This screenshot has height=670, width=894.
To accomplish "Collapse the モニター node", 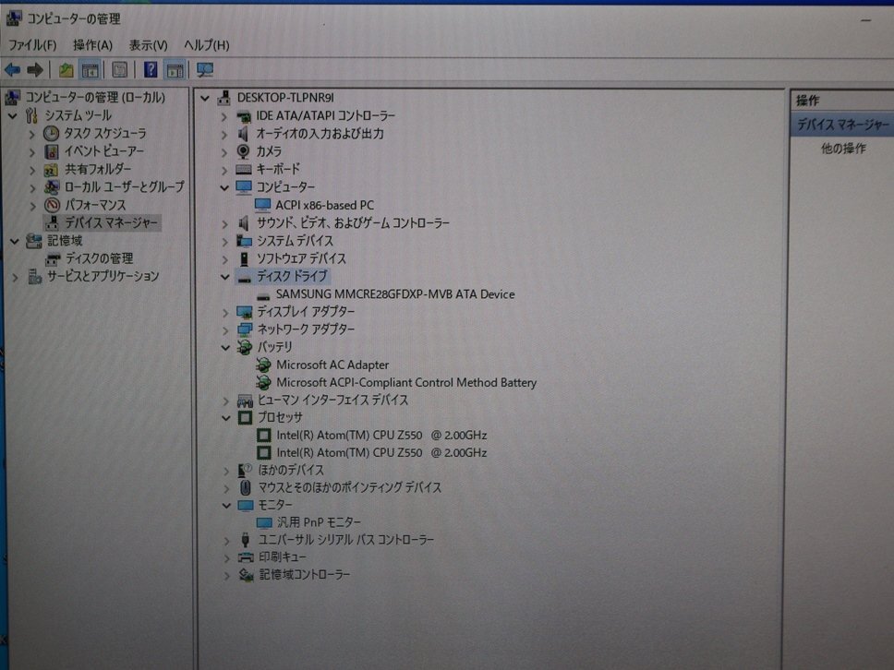I will coord(226,506).
